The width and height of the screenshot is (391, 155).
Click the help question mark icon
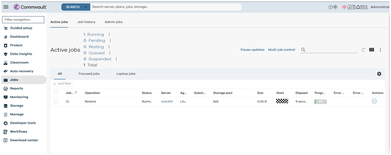(331, 7)
